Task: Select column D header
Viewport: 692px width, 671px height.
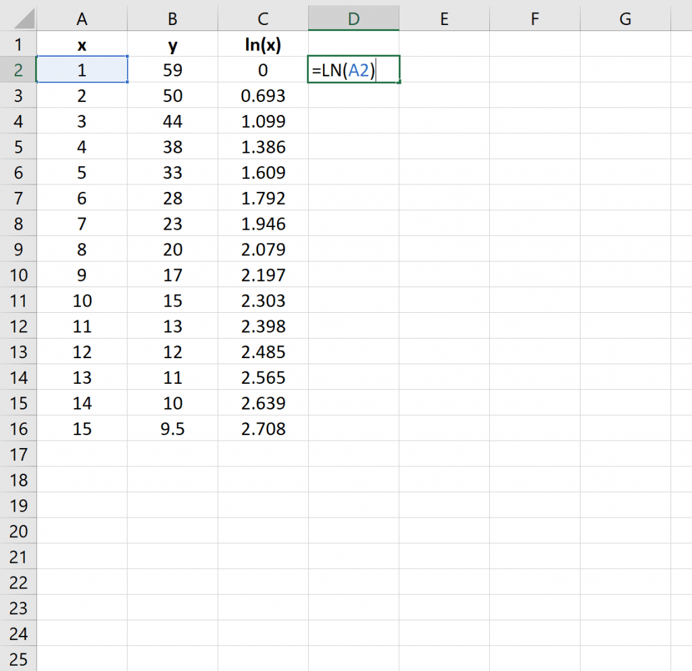Action: coord(353,19)
